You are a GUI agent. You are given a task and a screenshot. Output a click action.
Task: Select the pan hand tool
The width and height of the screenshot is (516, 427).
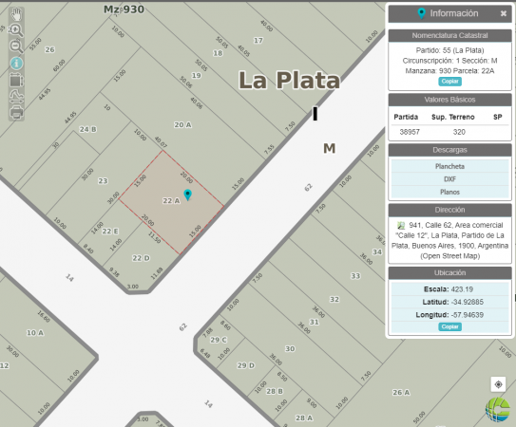16,15
